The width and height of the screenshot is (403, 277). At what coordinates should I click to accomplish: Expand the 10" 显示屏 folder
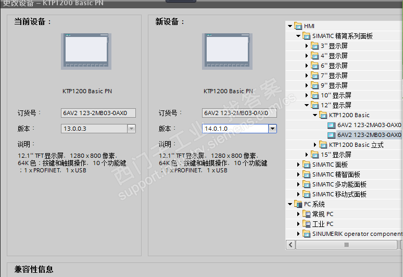(x=306, y=95)
